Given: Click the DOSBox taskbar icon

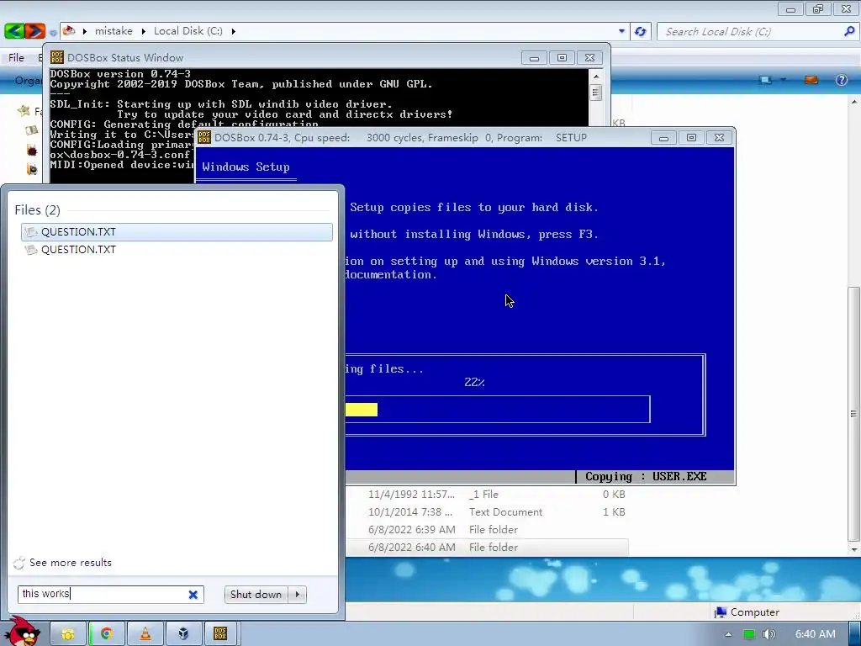Looking at the screenshot, I should [221, 634].
